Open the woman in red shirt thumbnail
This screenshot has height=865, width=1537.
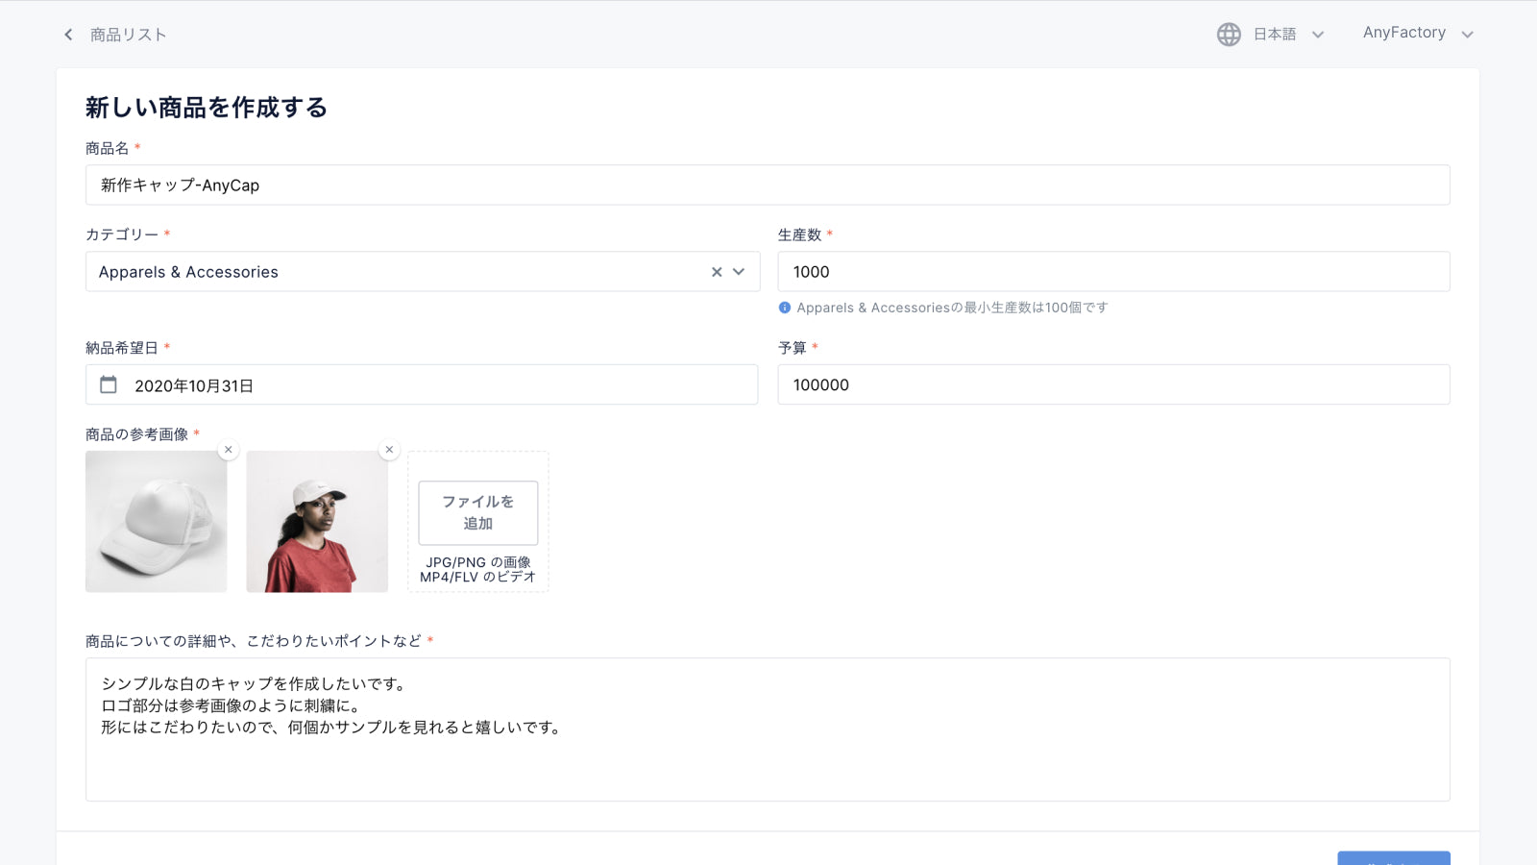coord(317,522)
